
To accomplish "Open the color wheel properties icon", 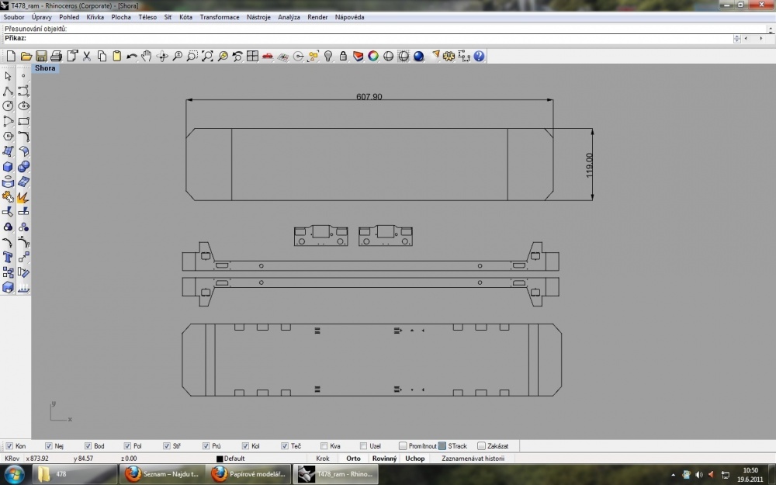I will pyautogui.click(x=373, y=57).
